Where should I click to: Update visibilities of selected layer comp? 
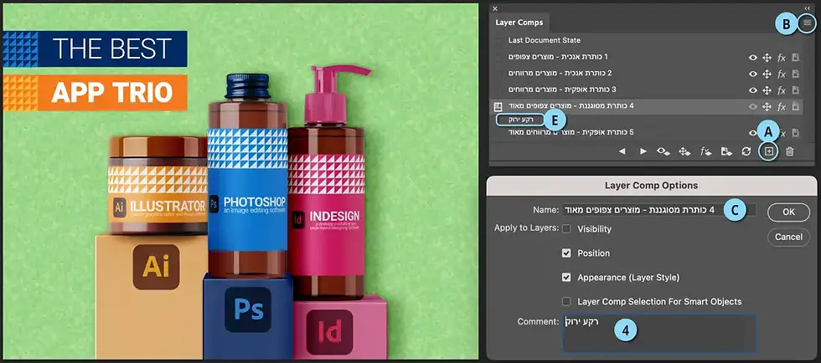coord(664,151)
